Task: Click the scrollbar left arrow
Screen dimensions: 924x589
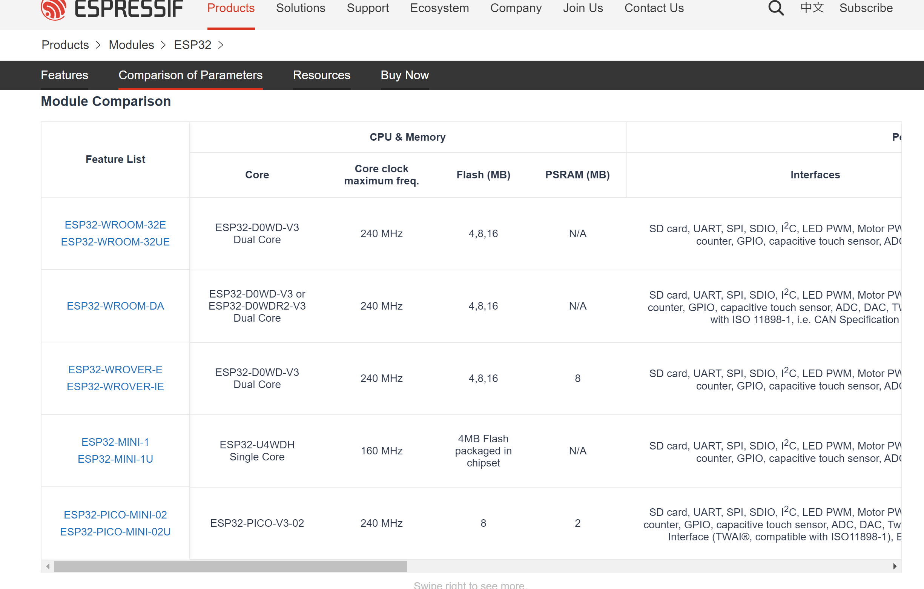Action: pos(48,566)
